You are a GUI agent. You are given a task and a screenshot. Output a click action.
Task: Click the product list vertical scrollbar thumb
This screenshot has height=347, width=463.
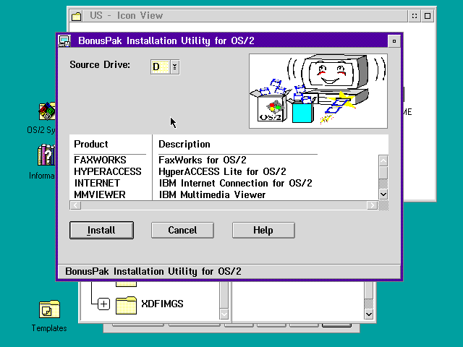(383, 173)
